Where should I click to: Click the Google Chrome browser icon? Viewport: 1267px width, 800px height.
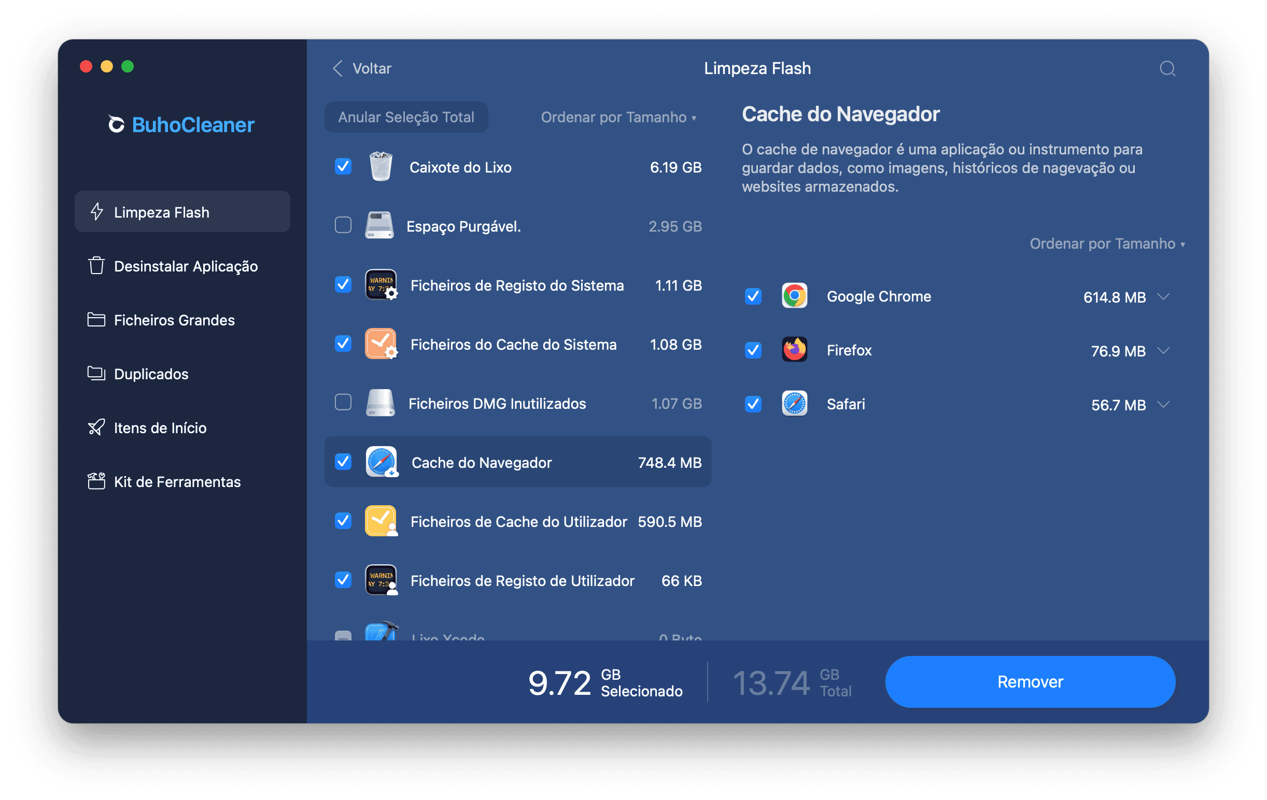click(x=795, y=296)
